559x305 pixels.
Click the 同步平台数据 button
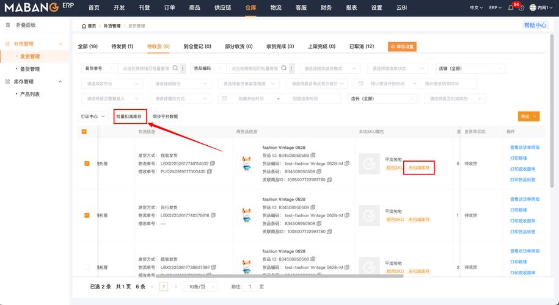point(165,117)
